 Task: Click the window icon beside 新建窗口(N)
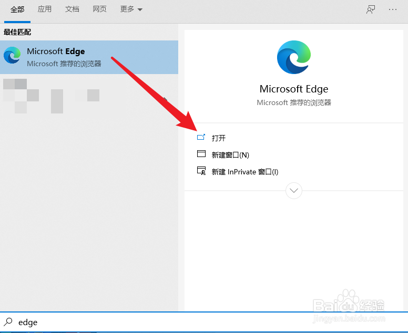tap(201, 154)
